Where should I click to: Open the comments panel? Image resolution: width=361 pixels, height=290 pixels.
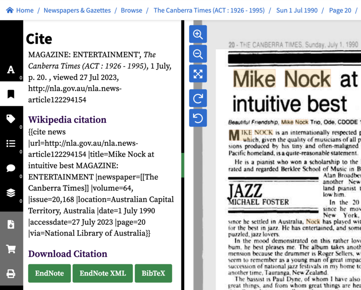click(x=11, y=168)
